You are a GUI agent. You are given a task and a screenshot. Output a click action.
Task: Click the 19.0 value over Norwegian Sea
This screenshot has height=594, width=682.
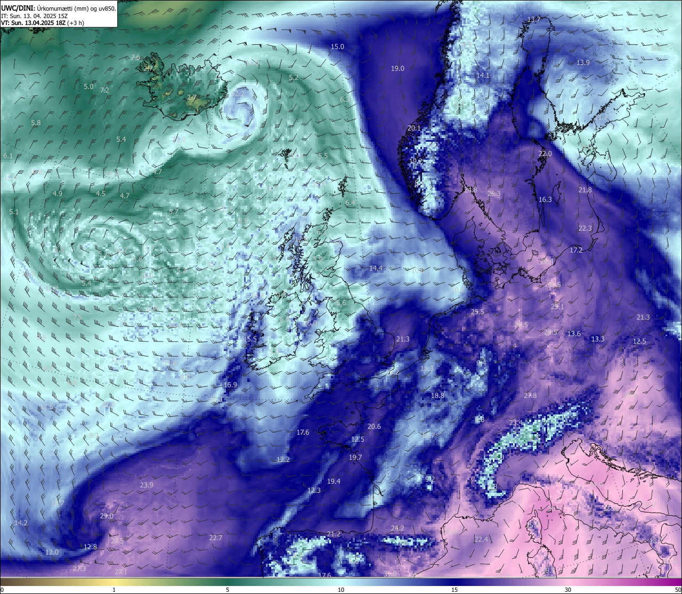[x=397, y=69]
